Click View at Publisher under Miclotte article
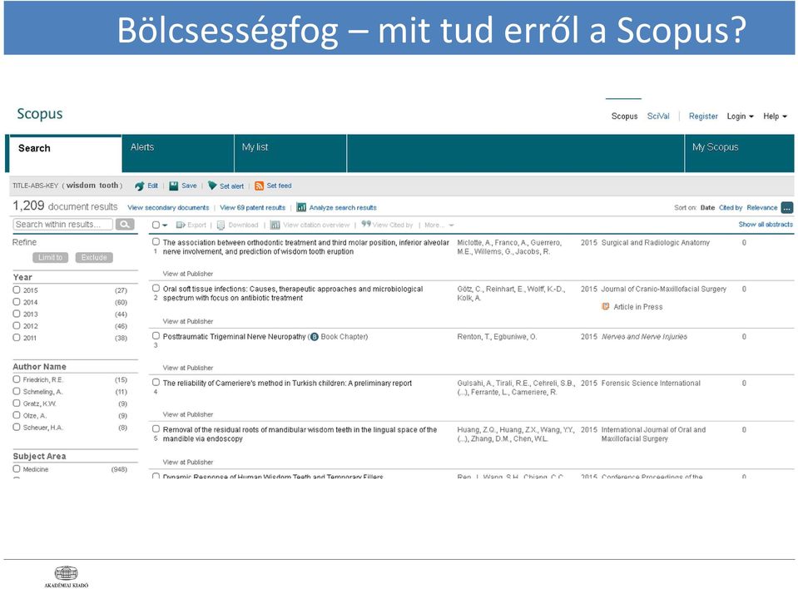The height and width of the screenshot is (589, 798). point(188,274)
